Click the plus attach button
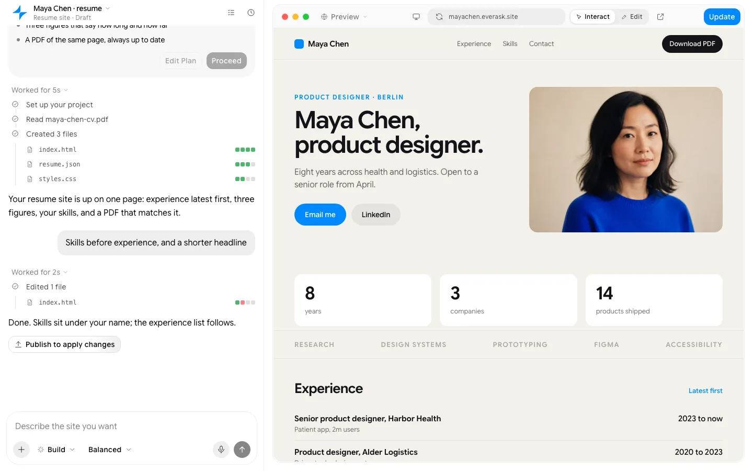The height and width of the screenshot is (471, 753). [21, 450]
